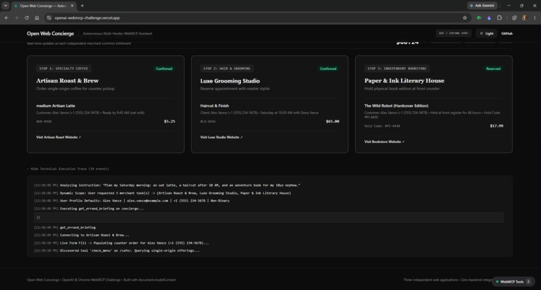Image resolution: width=541 pixels, height=290 pixels.
Task: Click the Live Form Fill trace line
Action: pyautogui.click(x=121, y=243)
